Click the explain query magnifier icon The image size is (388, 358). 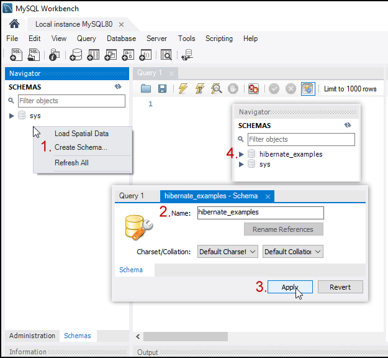coord(216,89)
